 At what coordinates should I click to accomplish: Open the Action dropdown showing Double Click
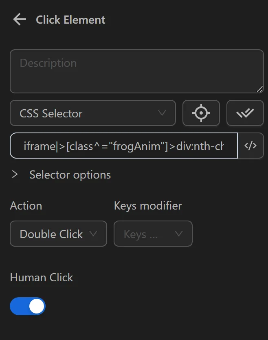tap(58, 234)
